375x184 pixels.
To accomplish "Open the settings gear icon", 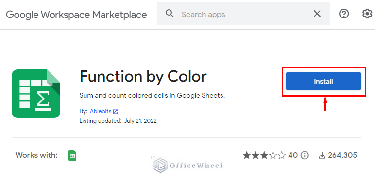I will tap(367, 14).
